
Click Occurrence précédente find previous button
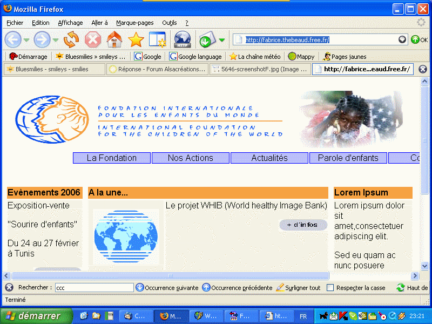[237, 288]
